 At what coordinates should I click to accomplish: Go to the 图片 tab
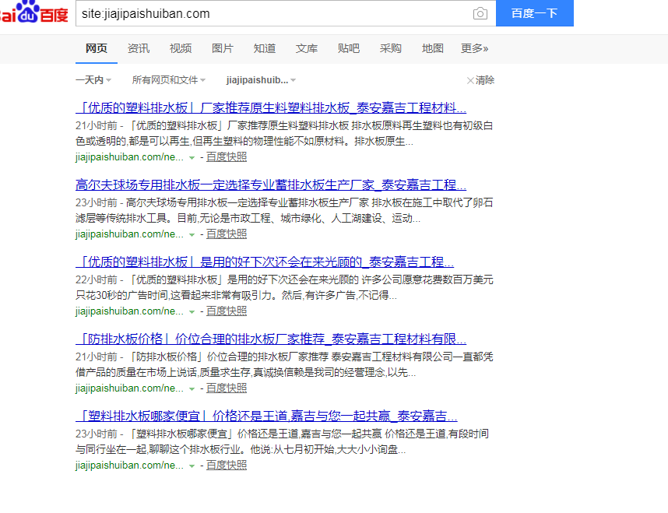(x=223, y=48)
